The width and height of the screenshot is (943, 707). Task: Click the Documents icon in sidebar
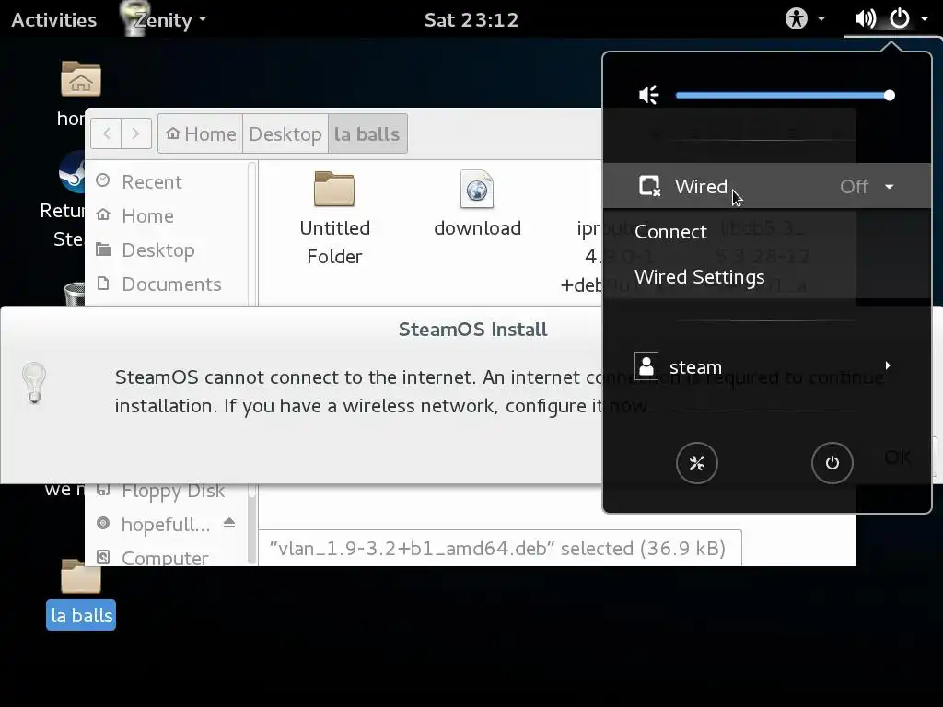coord(103,283)
